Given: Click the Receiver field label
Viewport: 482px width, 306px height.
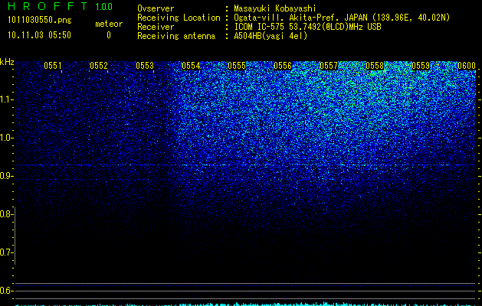Looking at the screenshot, I should pyautogui.click(x=156, y=27).
